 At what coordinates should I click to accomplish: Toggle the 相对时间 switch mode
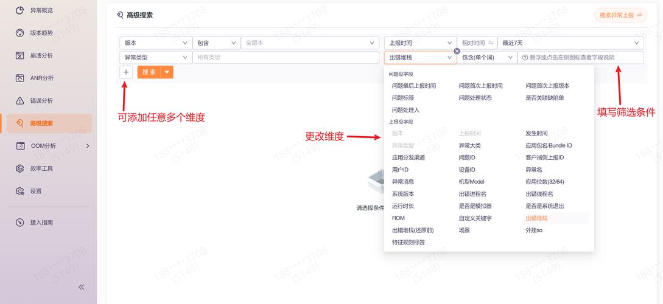tap(491, 43)
